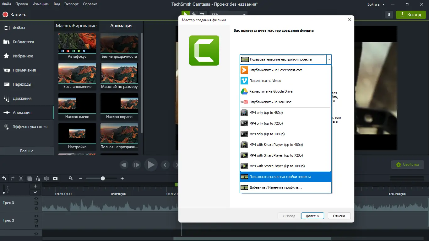Click the large play button

tap(151, 165)
